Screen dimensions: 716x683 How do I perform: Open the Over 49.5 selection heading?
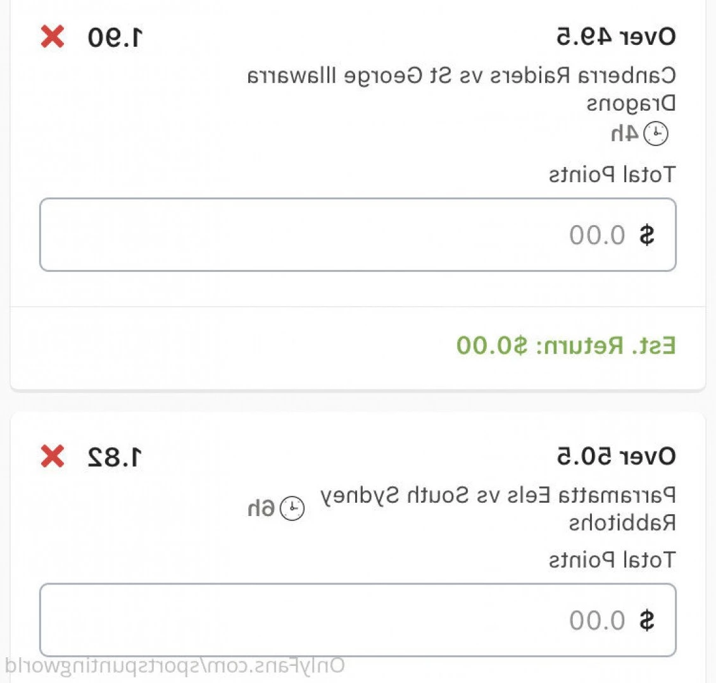click(x=616, y=37)
